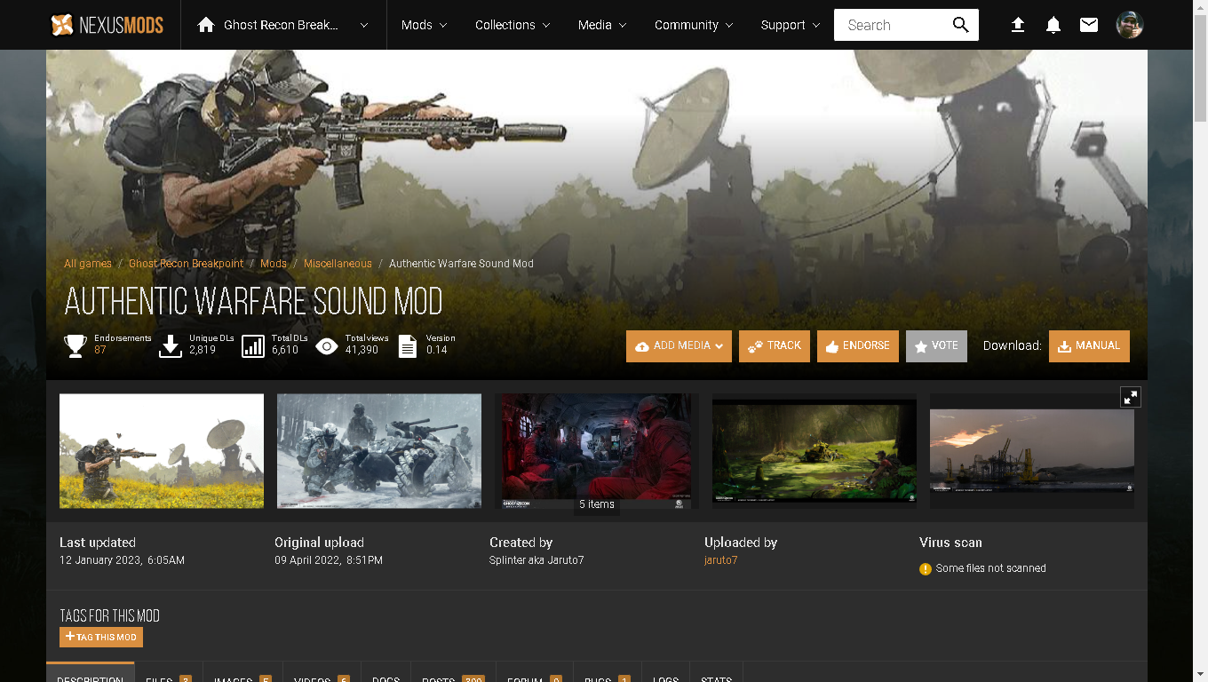Open the sunset harbor thumbnail

[x=1032, y=451]
